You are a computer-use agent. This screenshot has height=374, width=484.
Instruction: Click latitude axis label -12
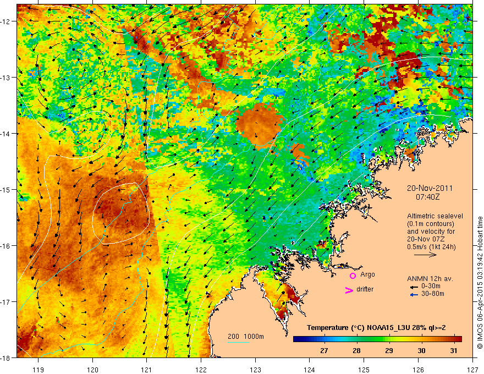6,21
